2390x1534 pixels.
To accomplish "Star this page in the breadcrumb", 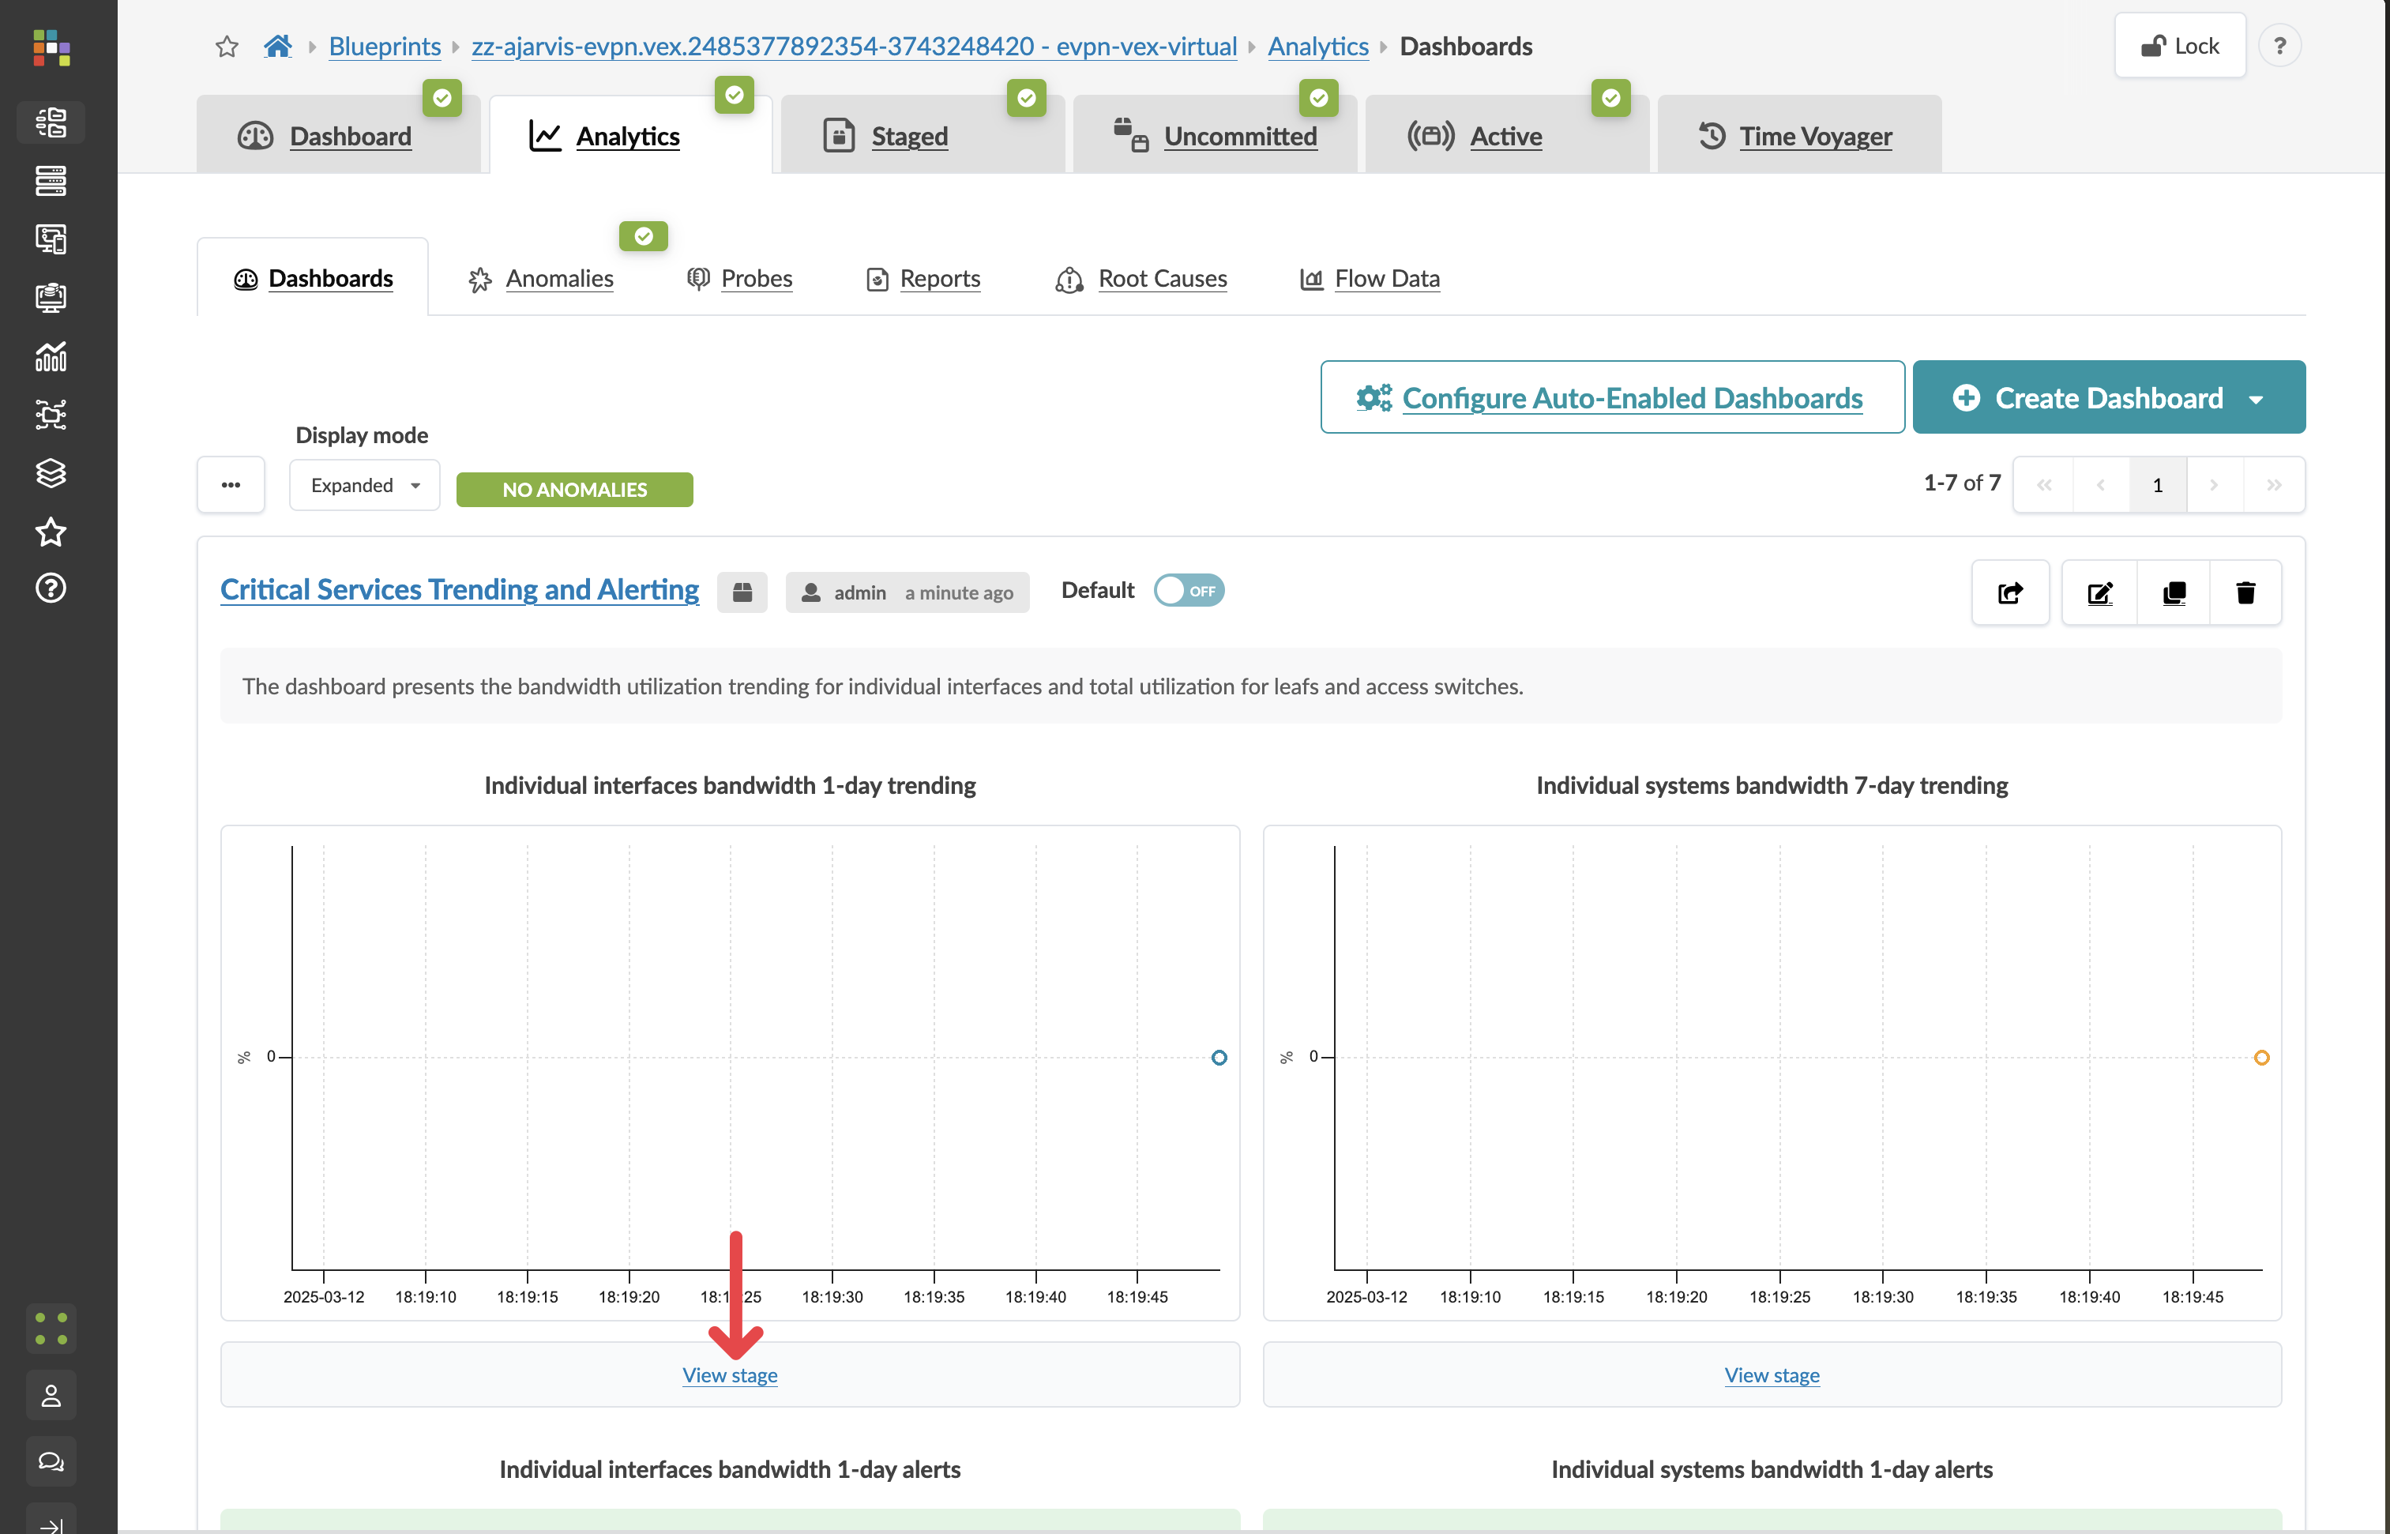I will (227, 46).
